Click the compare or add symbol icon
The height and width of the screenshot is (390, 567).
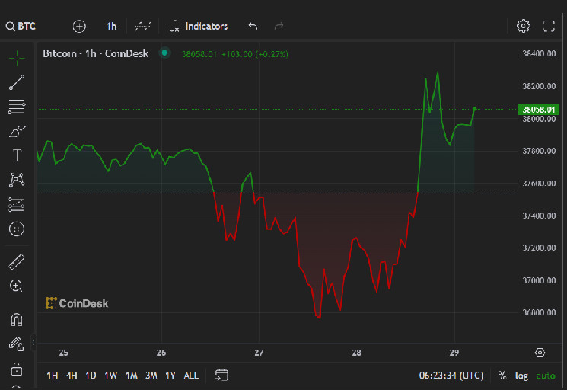point(79,26)
